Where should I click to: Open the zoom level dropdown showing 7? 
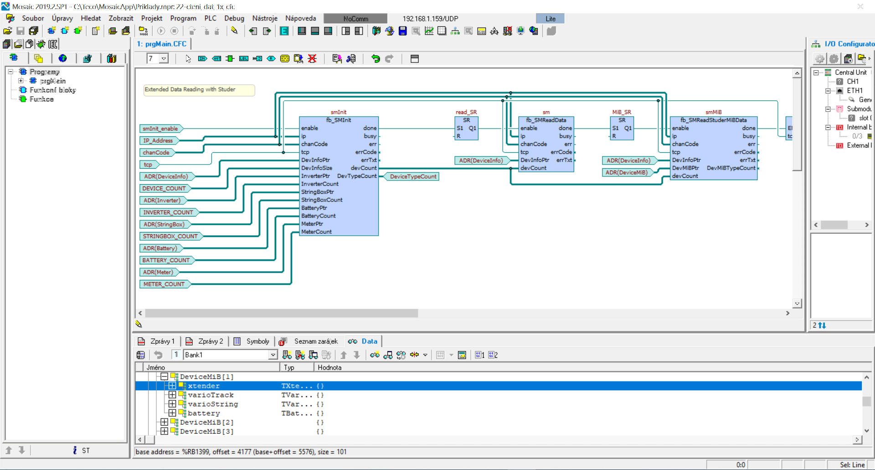(x=164, y=59)
